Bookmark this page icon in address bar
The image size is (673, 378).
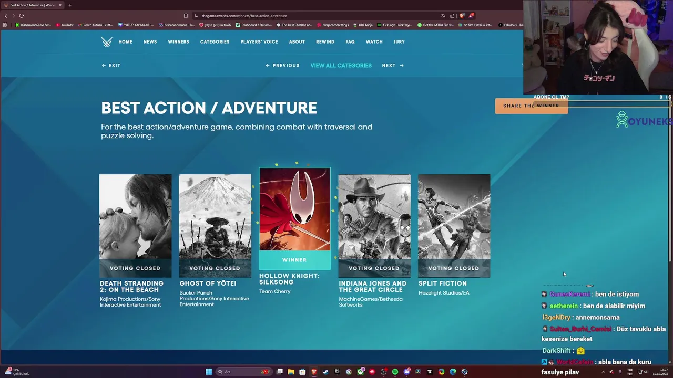[186, 16]
